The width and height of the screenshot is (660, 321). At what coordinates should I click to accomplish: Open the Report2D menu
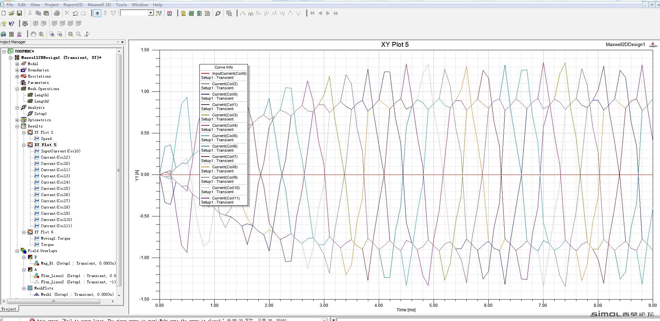pyautogui.click(x=73, y=5)
